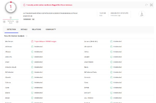Click the check icon in Avast-Mobile row
This screenshot has height=103, width=156.
pyautogui.click(x=111, y=62)
